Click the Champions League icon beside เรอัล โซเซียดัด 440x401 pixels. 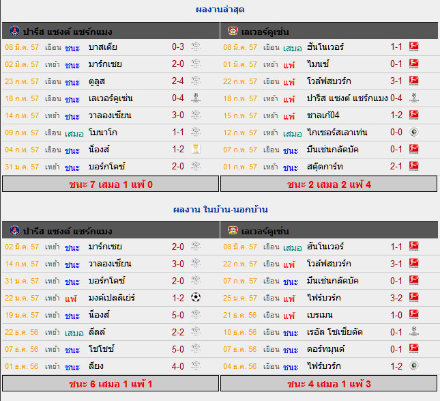[414, 331]
